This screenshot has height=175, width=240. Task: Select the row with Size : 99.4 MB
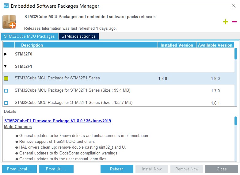pos(119,91)
